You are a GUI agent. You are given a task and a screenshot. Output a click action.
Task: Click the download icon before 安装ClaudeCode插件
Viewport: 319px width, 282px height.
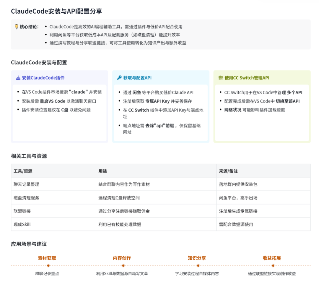pos(18,78)
